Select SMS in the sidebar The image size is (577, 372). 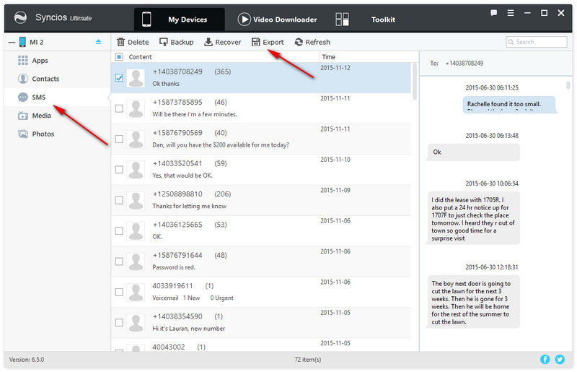click(x=39, y=98)
